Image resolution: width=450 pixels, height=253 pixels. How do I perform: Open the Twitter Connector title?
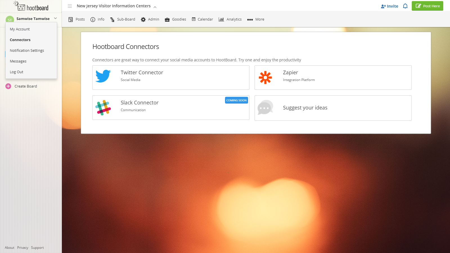(x=142, y=73)
